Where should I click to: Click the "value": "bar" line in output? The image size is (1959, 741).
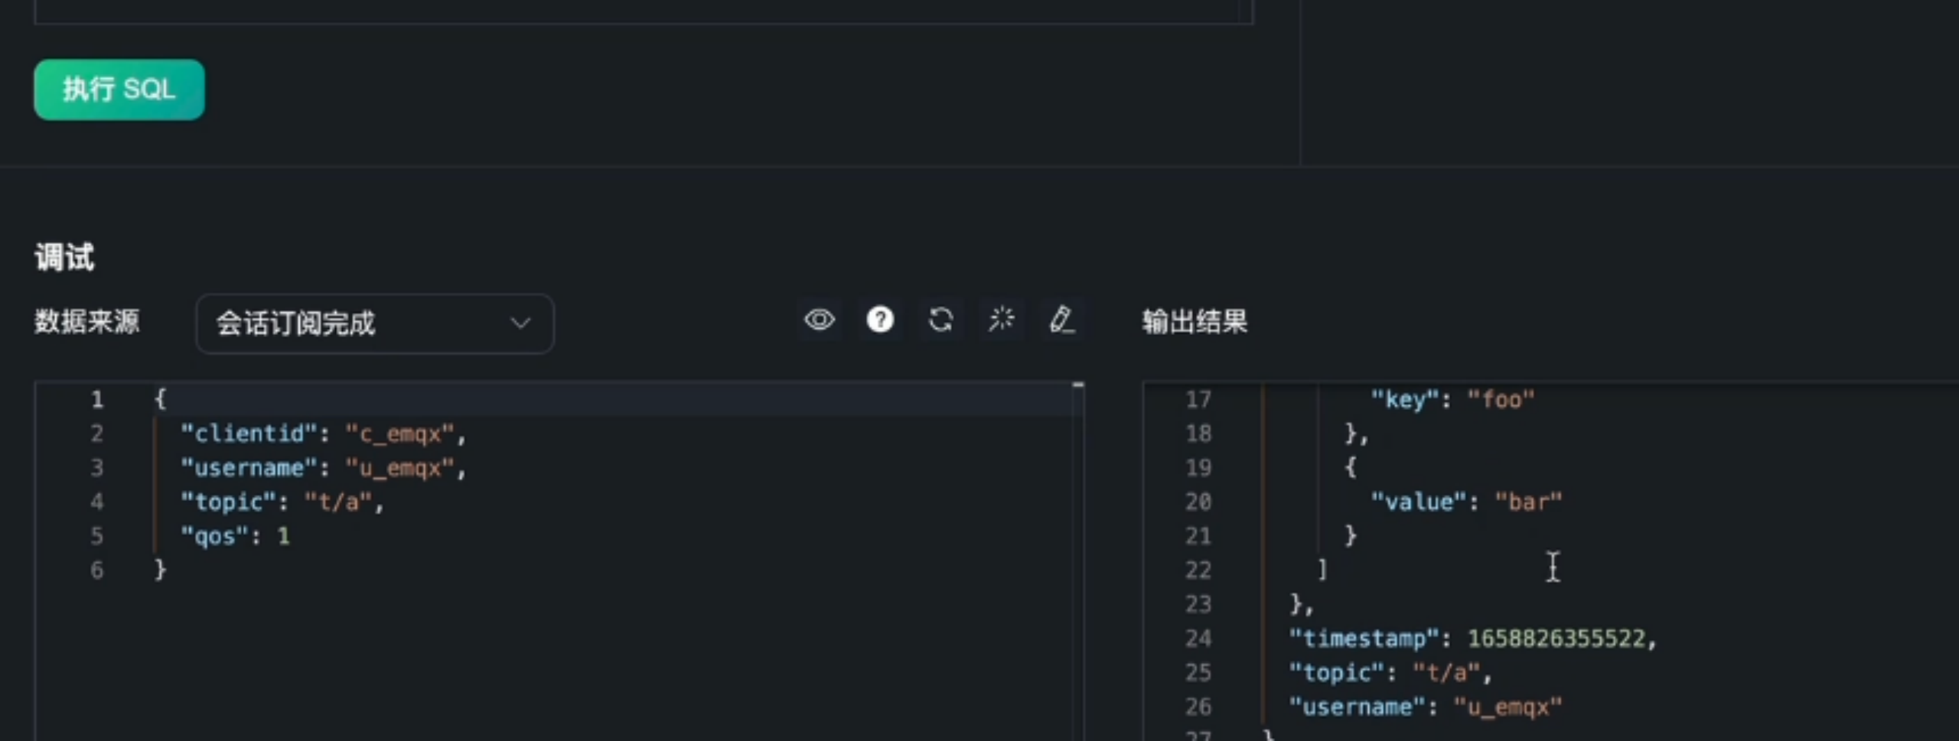click(x=1465, y=502)
